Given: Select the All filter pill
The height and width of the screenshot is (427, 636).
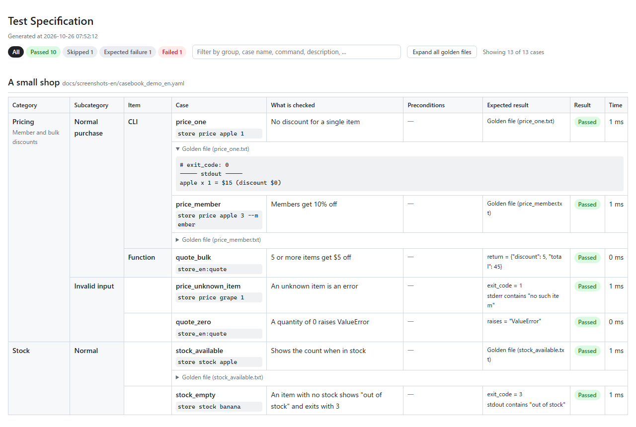Looking at the screenshot, I should pos(16,52).
